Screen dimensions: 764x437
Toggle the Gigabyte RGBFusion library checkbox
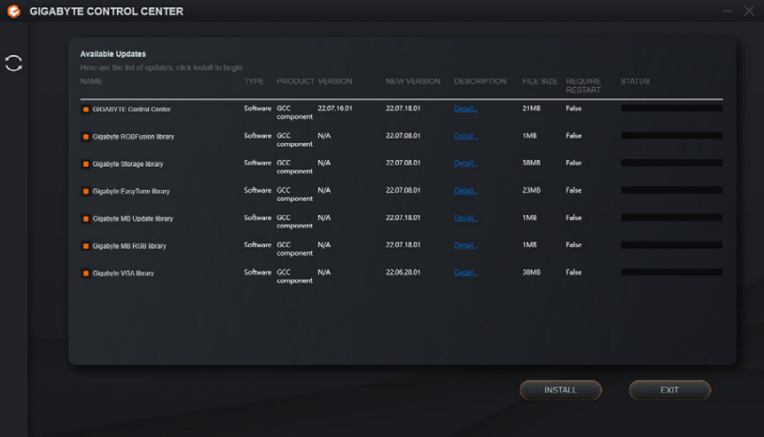[x=86, y=137]
